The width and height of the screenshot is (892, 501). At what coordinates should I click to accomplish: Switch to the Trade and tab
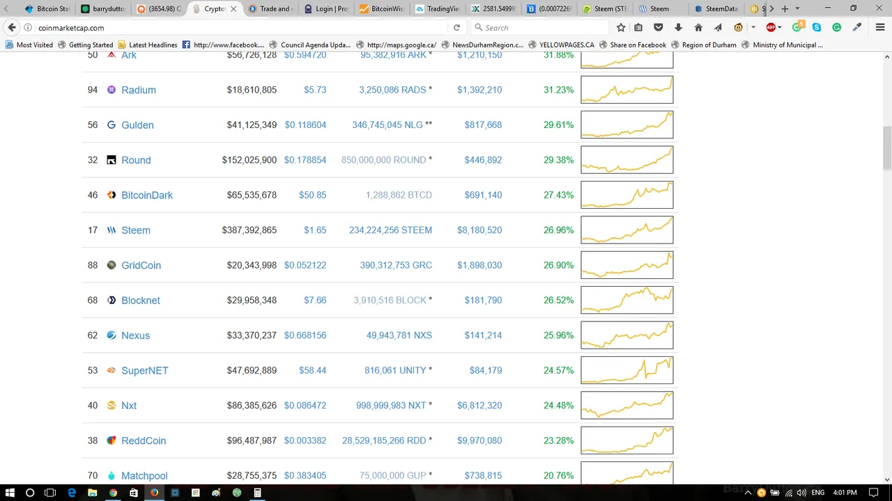coord(271,9)
